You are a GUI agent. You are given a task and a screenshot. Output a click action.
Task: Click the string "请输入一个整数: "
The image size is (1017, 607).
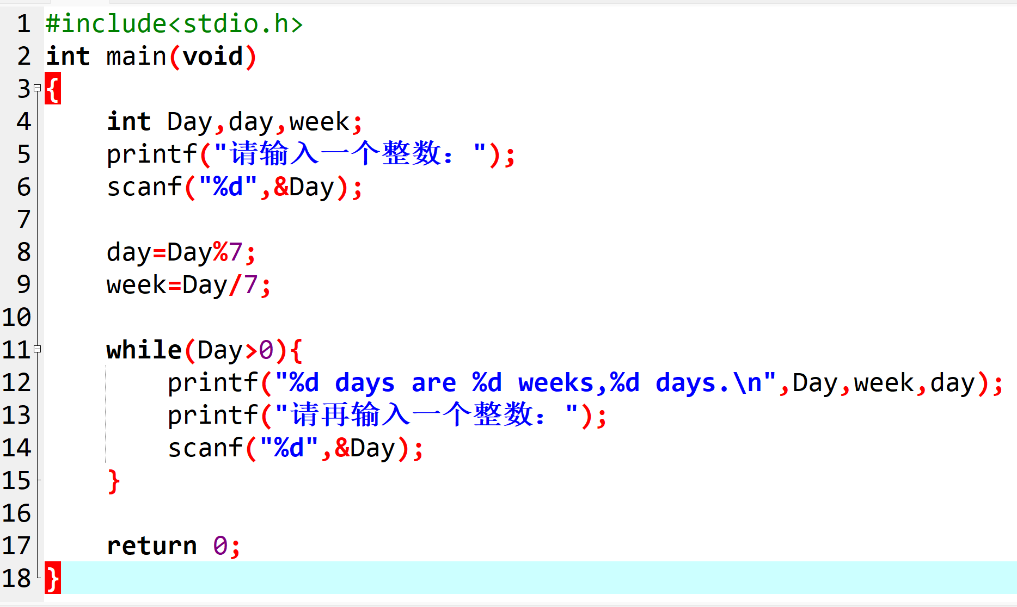(350, 154)
